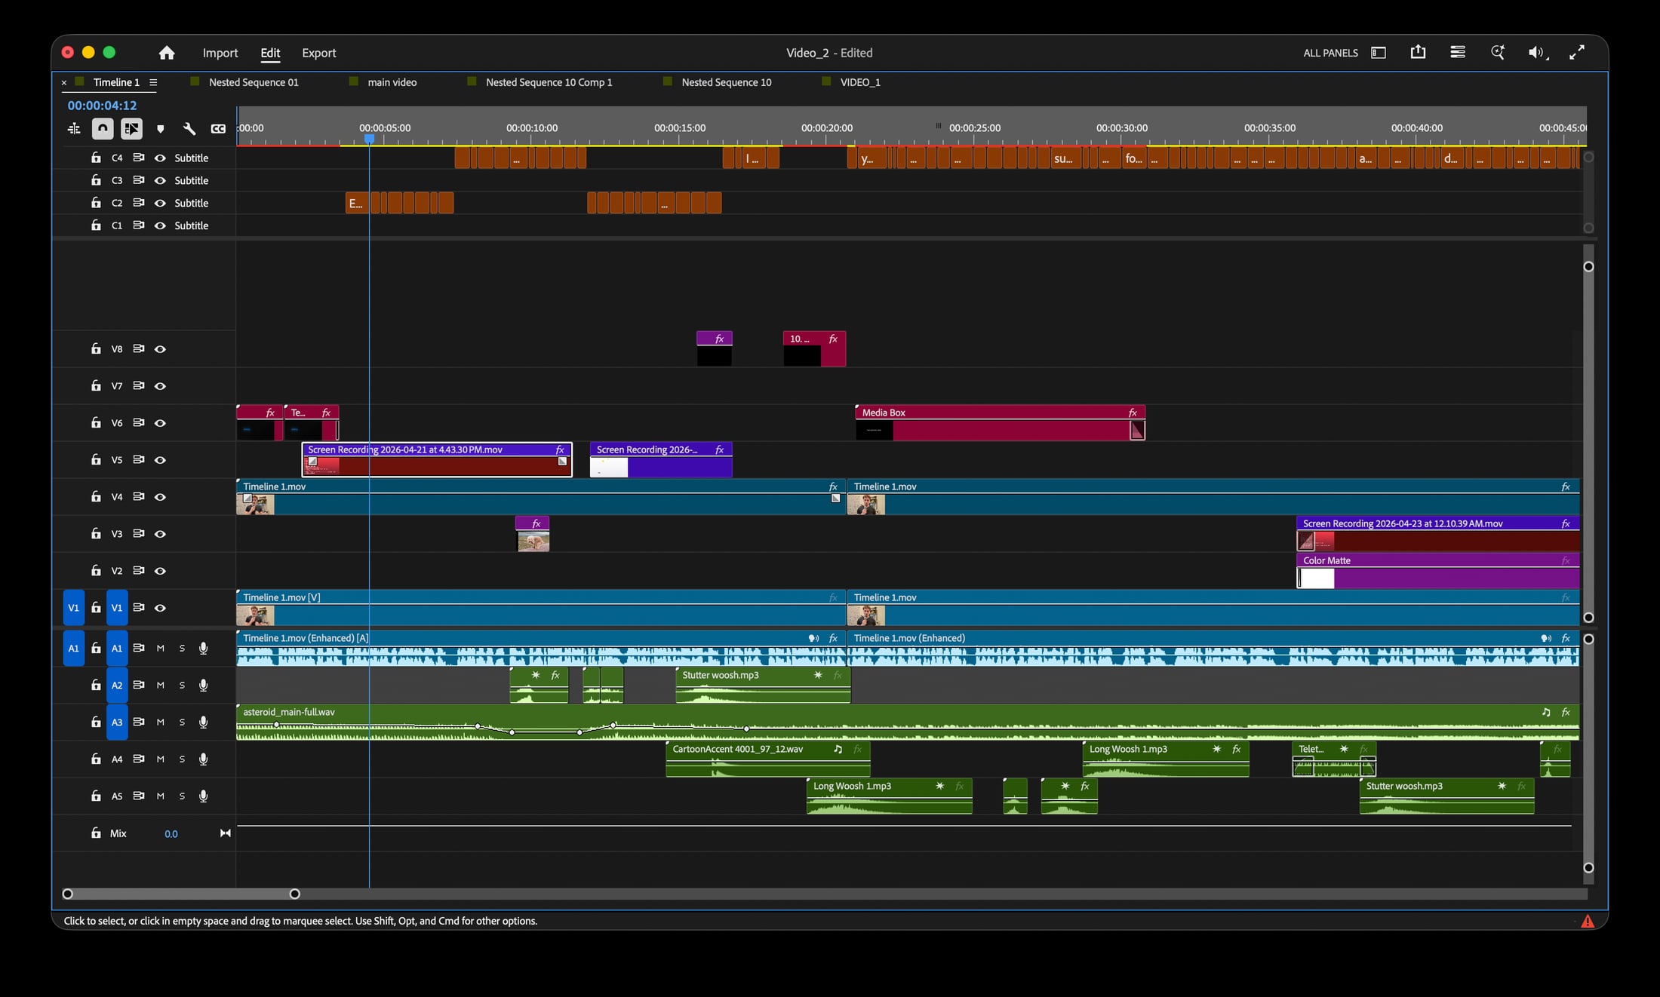Viewport: 1660px width, 997px height.
Task: Toggle the Snap in Timeline magnet icon
Action: coord(103,129)
